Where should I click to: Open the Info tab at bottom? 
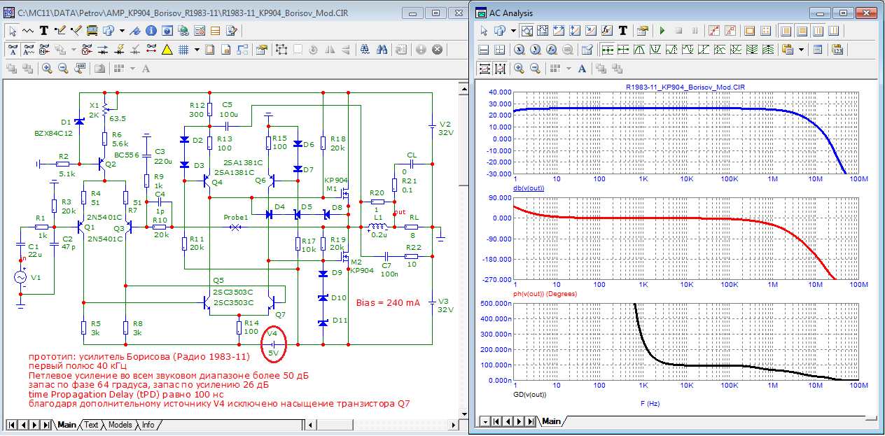(148, 425)
